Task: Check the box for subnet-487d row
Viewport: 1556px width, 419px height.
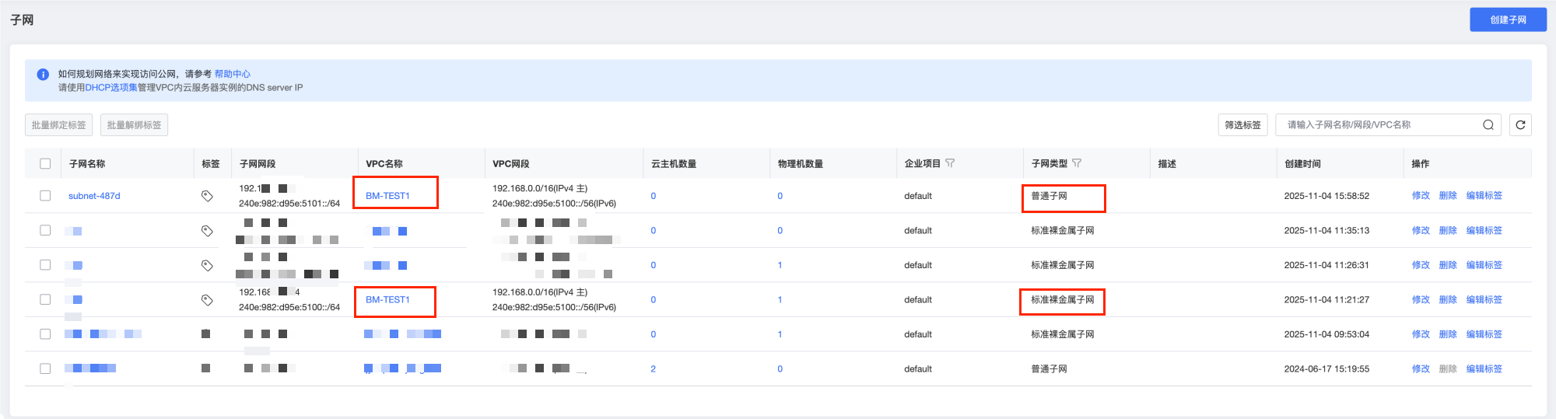Action: click(x=45, y=196)
